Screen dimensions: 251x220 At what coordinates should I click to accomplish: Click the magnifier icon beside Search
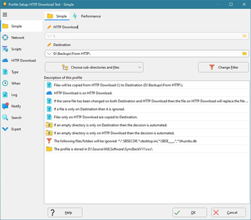tap(5, 118)
